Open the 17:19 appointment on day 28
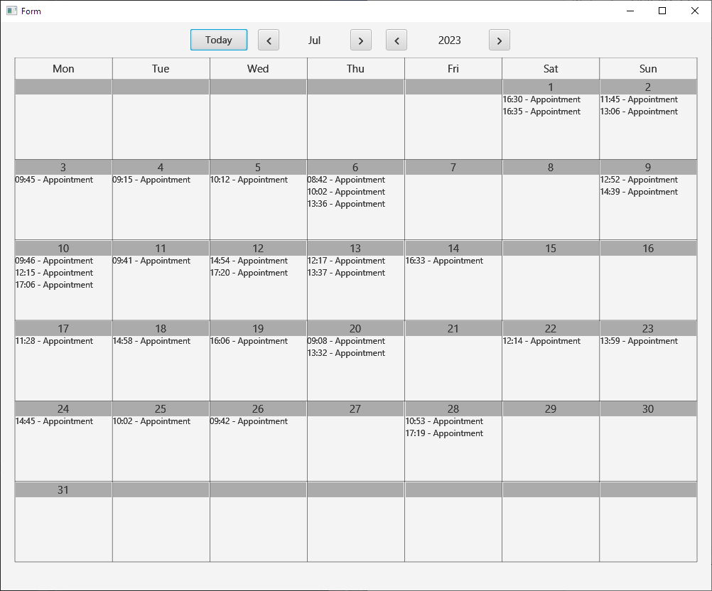The height and width of the screenshot is (591, 712). click(x=444, y=433)
